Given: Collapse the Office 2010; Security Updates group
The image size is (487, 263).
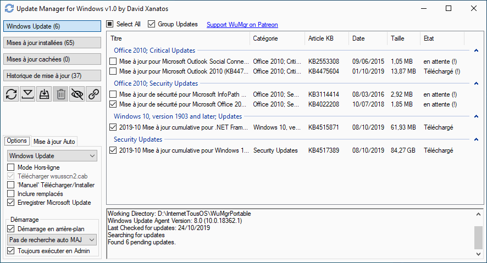Looking at the screenshot, I should [x=476, y=83].
